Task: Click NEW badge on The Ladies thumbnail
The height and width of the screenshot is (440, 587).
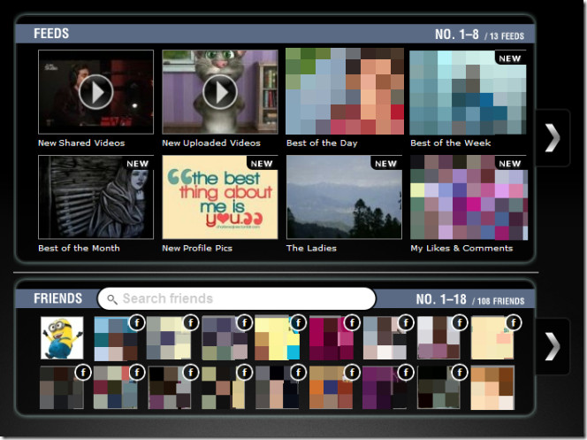Action: [386, 164]
